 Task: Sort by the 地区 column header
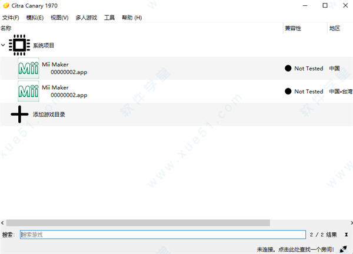(x=335, y=28)
